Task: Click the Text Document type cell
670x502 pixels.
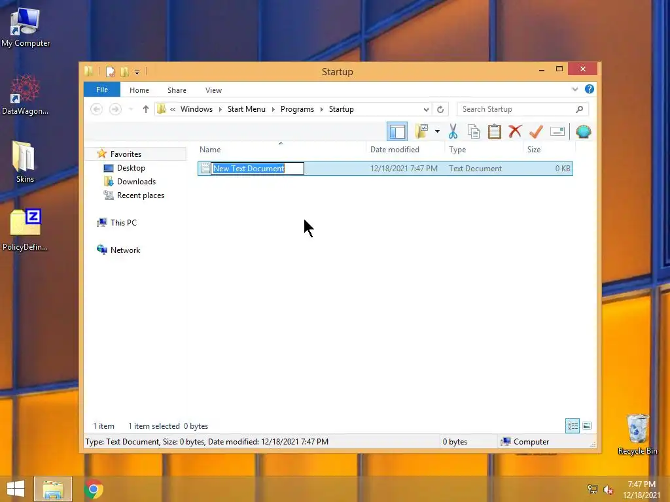Action: 475,168
